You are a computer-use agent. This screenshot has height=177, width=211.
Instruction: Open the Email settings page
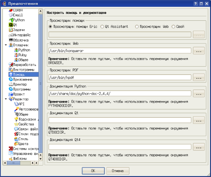coord(18,15)
